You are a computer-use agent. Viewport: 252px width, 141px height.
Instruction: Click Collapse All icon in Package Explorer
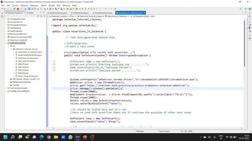[38, 16]
